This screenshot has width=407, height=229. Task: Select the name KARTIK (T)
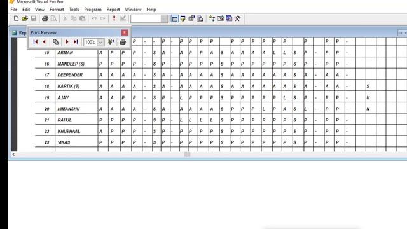coord(69,87)
